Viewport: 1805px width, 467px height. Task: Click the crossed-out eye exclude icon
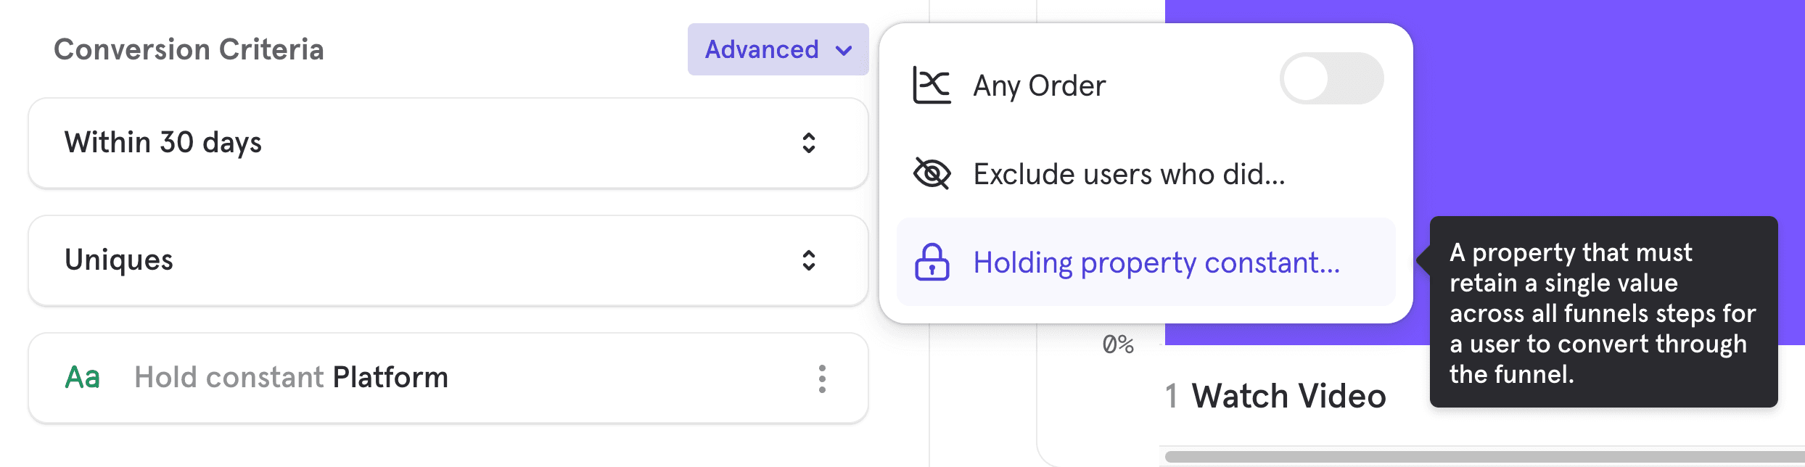[x=932, y=174]
